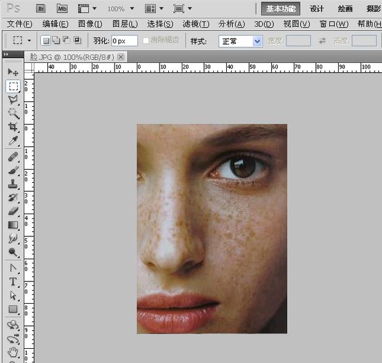Select the Move tool

click(13, 72)
